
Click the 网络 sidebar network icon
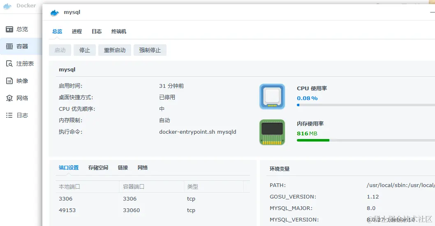point(9,98)
